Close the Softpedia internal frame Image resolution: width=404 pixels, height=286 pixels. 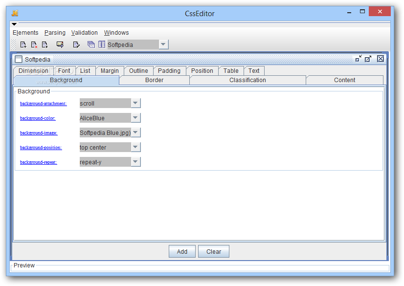(381, 59)
